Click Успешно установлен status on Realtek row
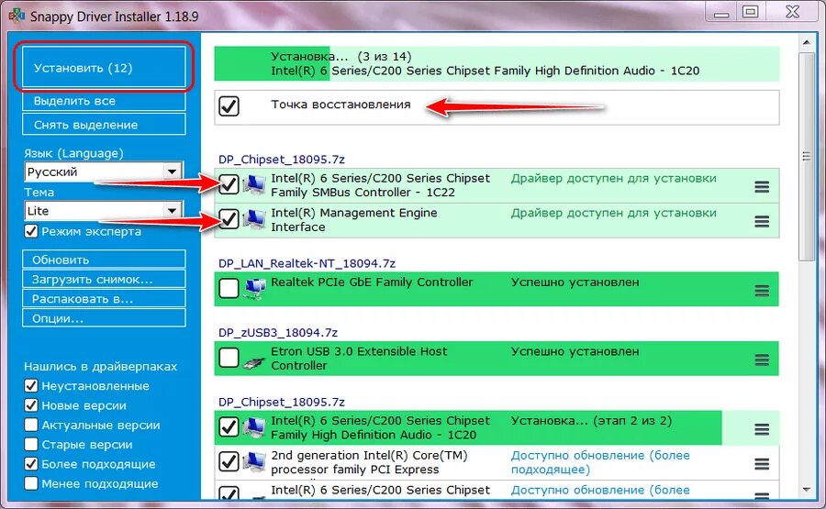This screenshot has width=826, height=509. (575, 282)
